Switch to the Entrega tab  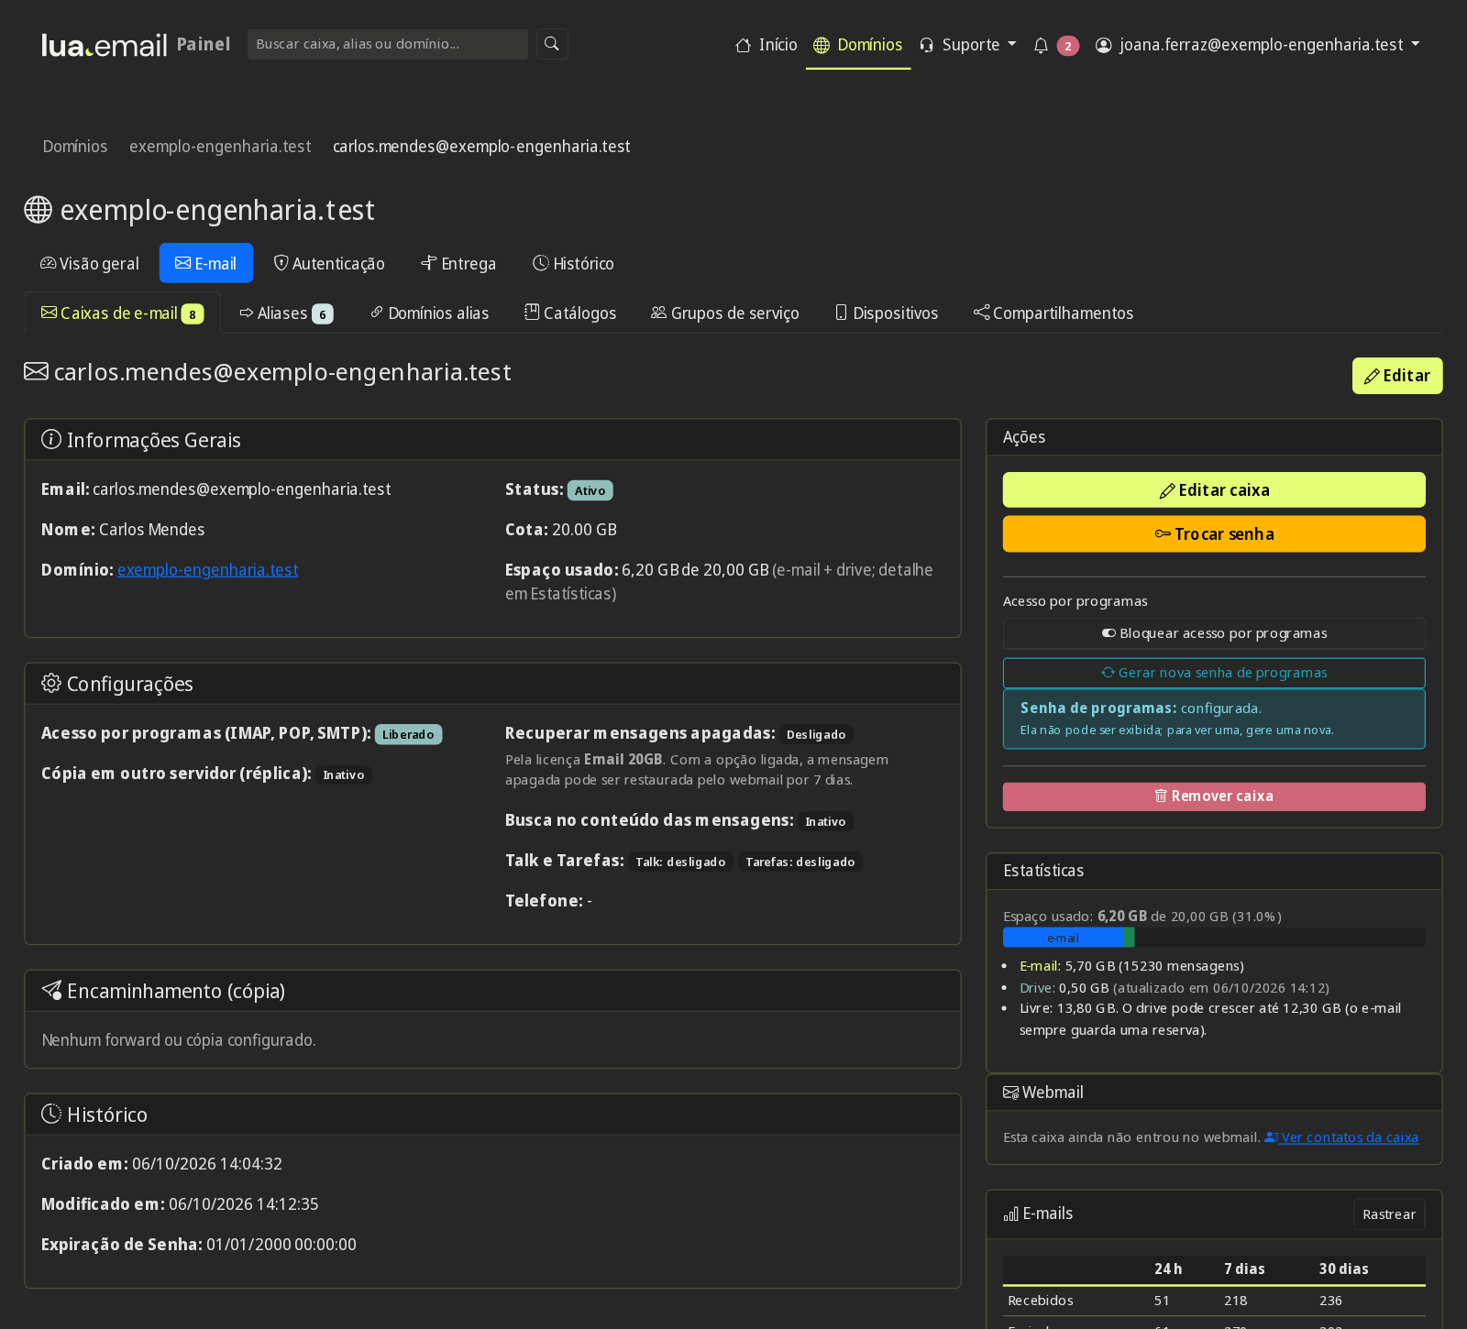[x=458, y=264]
